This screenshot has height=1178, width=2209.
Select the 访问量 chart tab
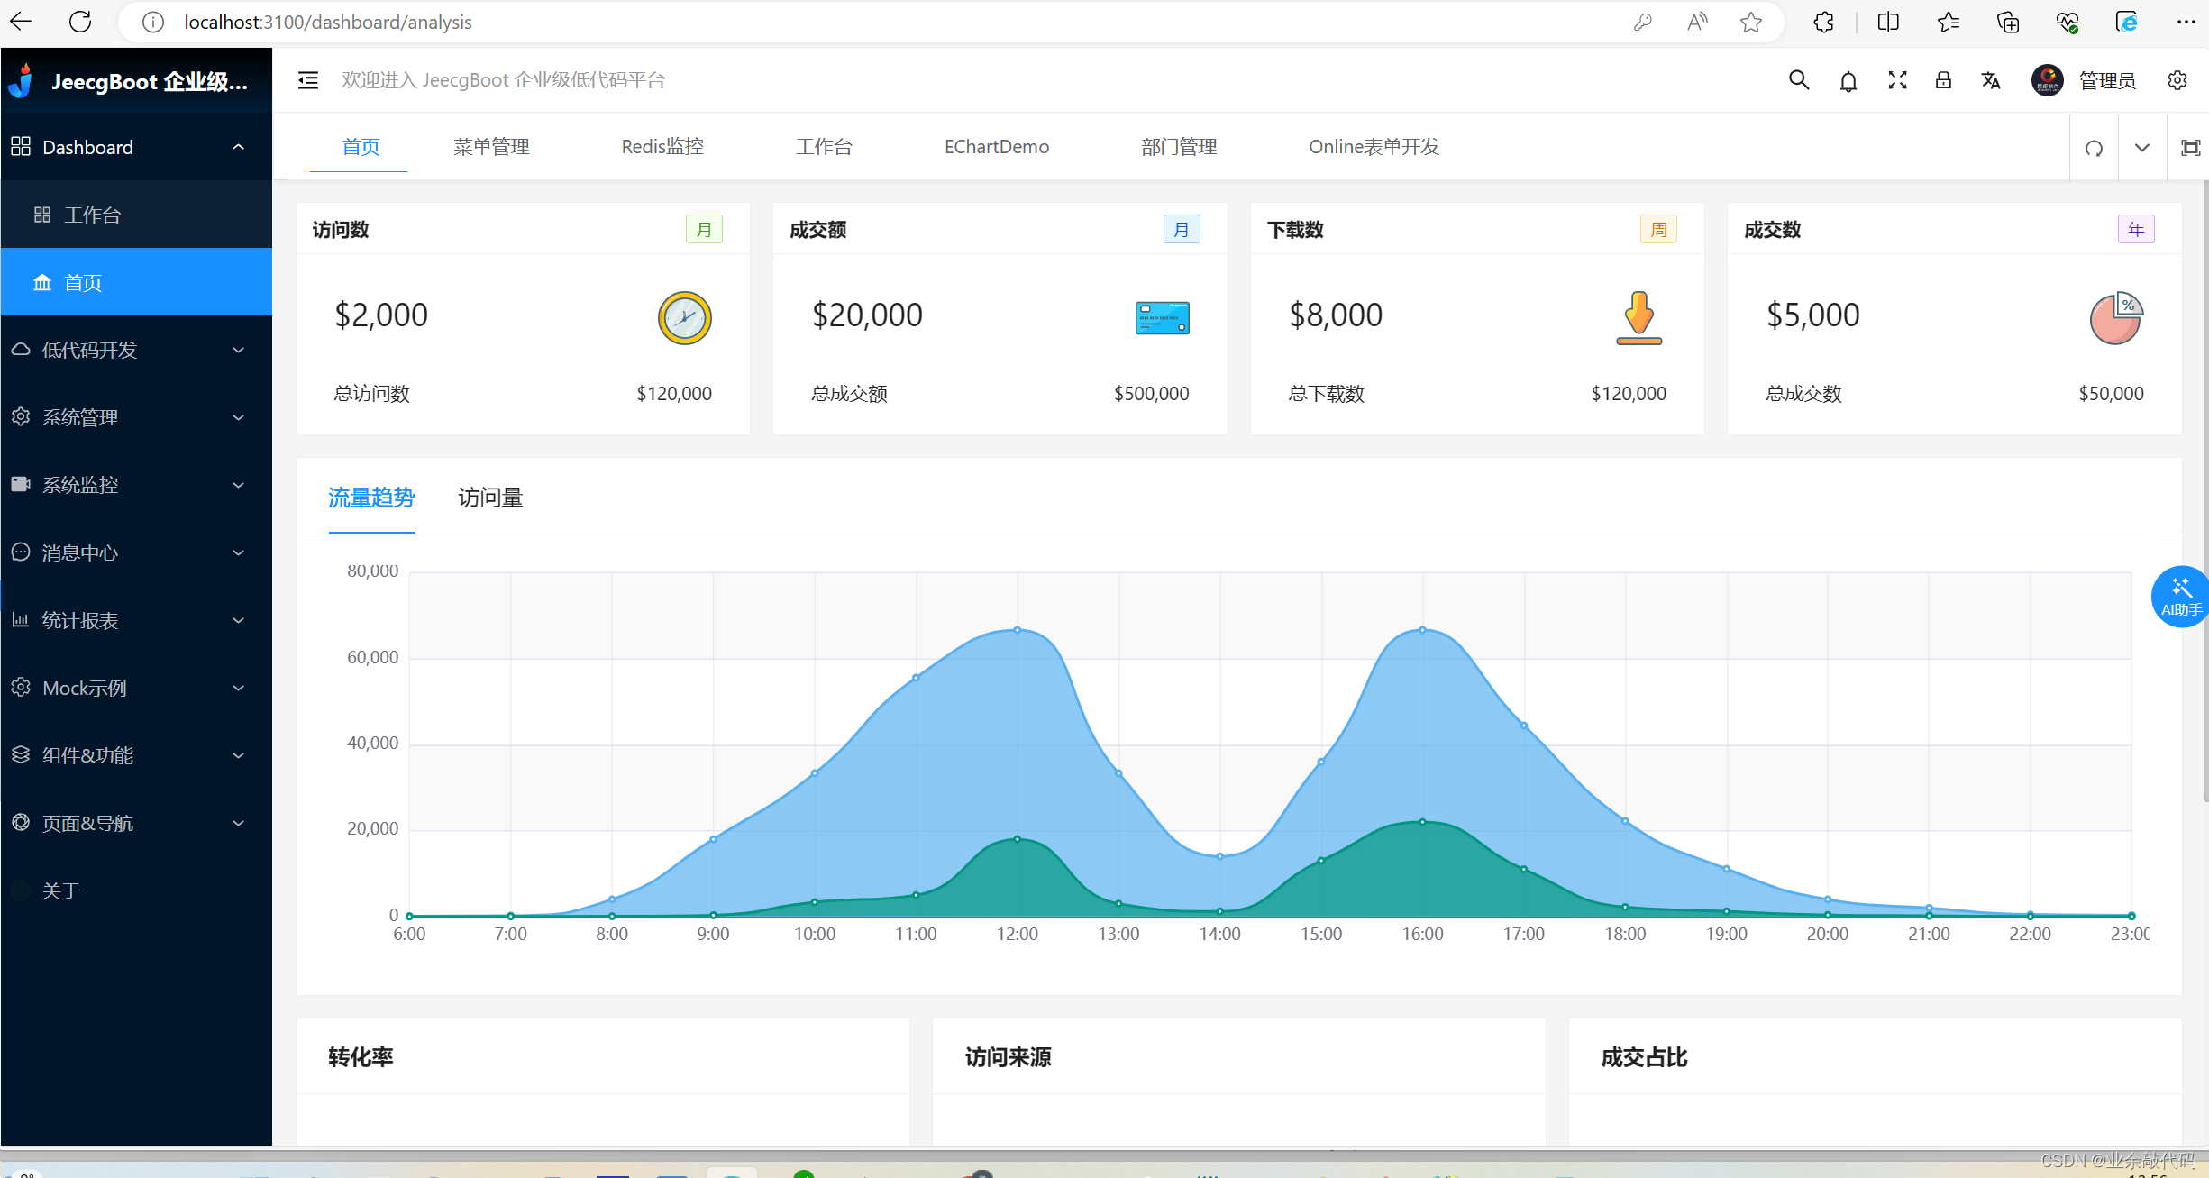[x=490, y=498]
